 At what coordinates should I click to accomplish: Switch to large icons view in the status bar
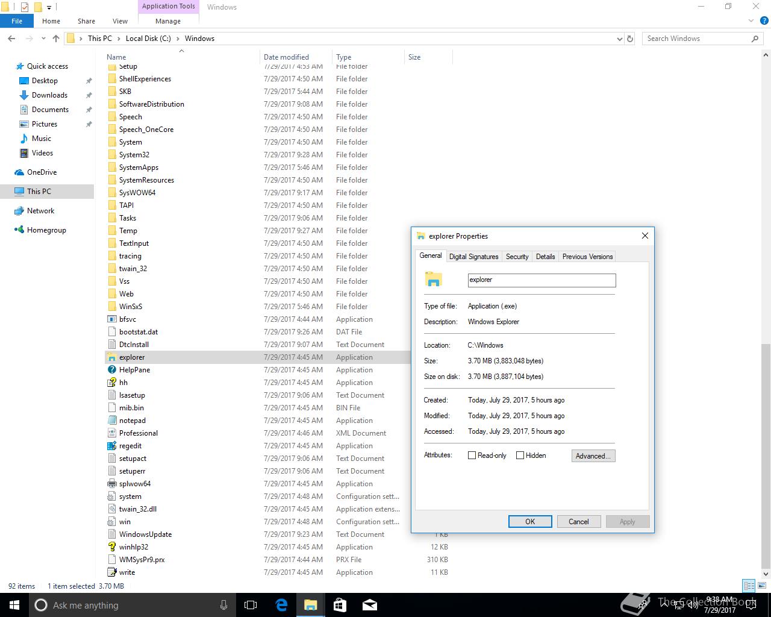[x=761, y=586]
